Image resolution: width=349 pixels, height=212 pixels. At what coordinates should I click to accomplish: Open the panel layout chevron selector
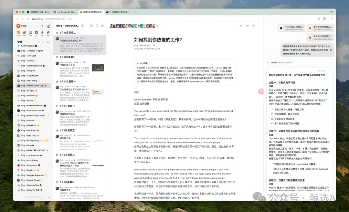click(x=327, y=19)
